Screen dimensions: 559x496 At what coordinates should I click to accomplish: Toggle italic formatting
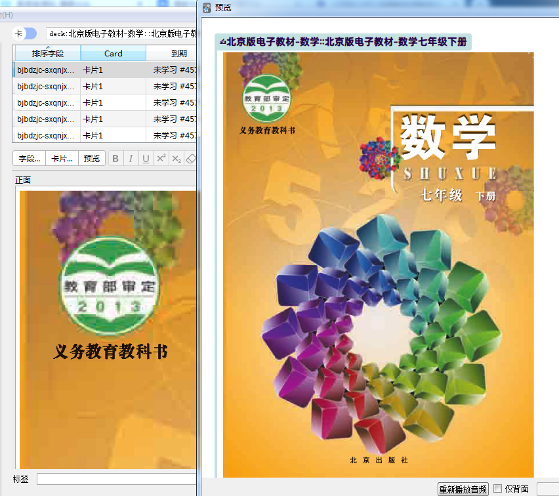[x=131, y=158]
